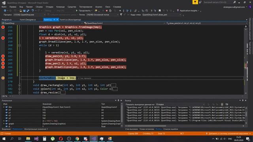Switch to Контрольные значения 1 tab

click(36, 129)
